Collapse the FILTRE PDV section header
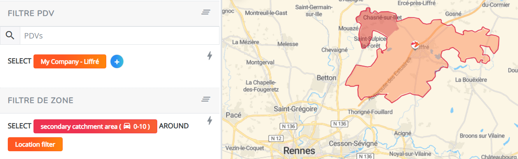Viewport: 518px width, 159px height. coord(110,13)
